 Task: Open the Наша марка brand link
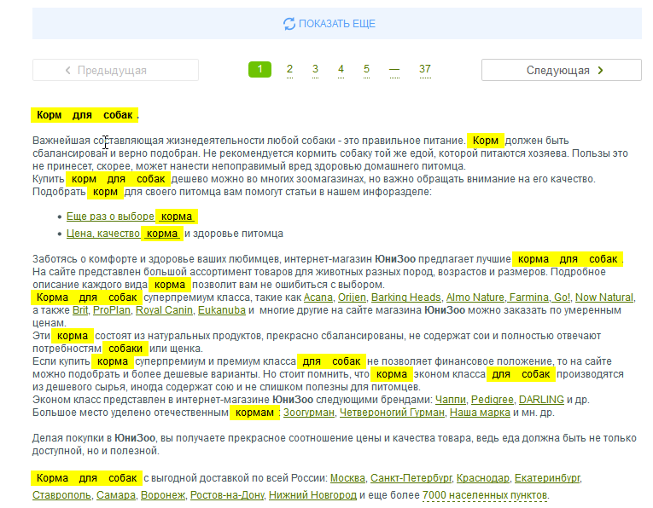point(480,413)
